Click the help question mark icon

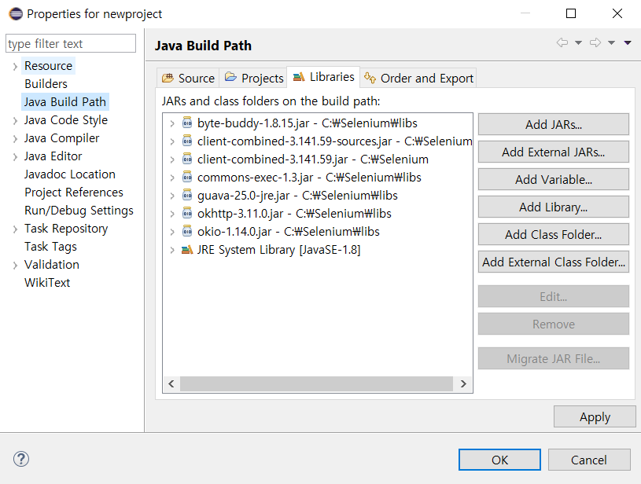tap(21, 459)
